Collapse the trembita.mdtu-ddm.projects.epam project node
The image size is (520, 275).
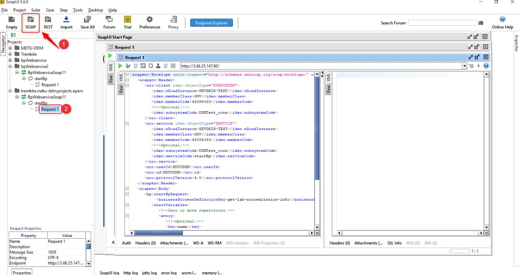tap(10, 91)
